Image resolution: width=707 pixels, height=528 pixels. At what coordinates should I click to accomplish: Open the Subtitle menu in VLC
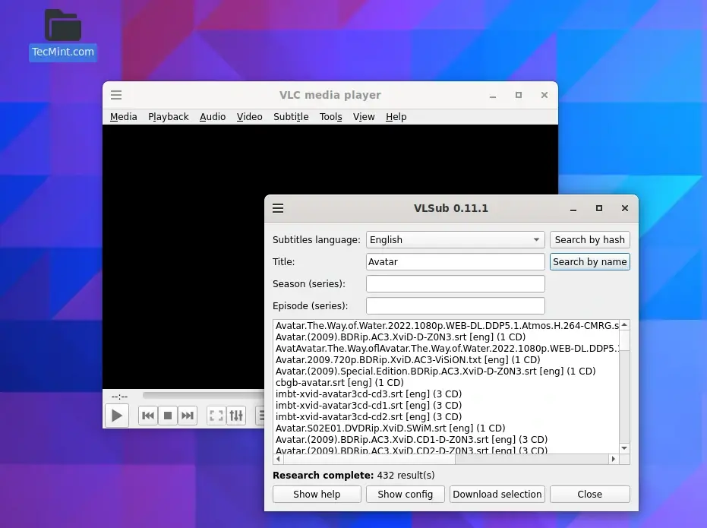tap(291, 117)
